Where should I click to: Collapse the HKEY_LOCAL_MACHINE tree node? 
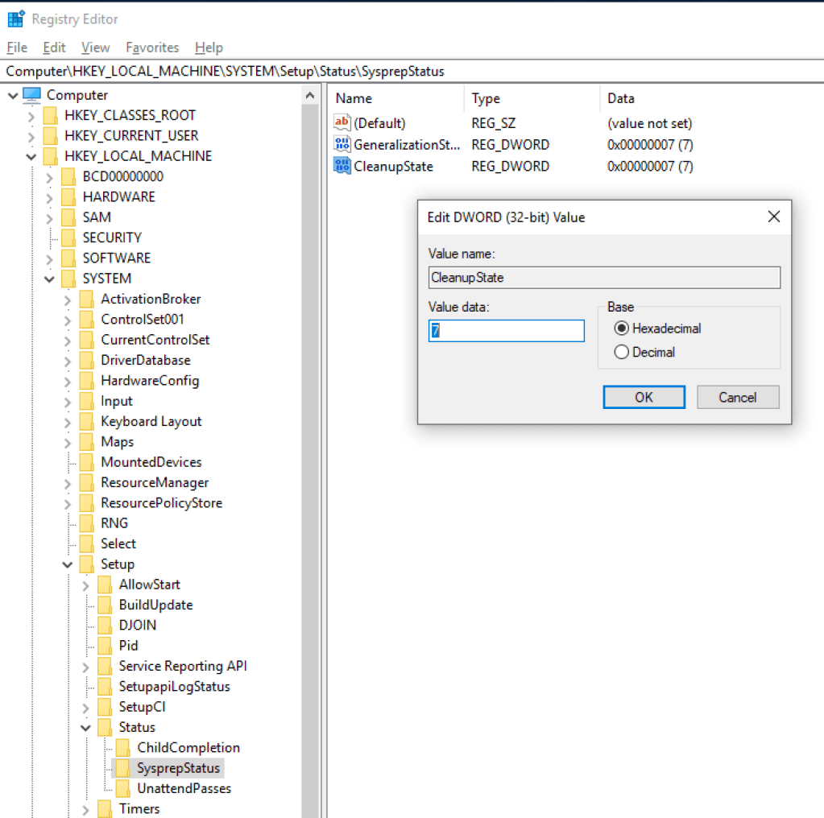pyautogui.click(x=31, y=156)
